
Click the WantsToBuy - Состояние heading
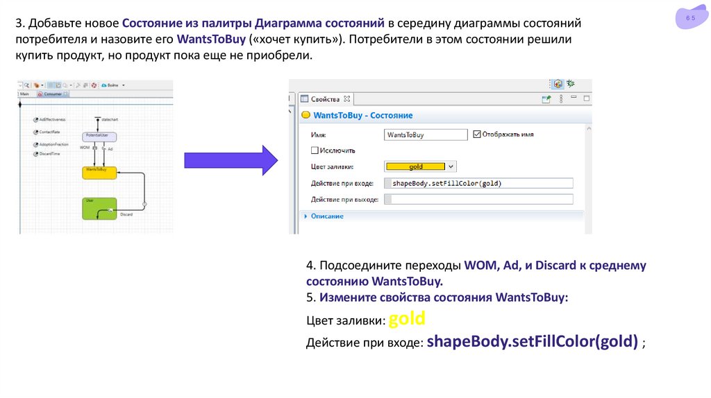tap(362, 116)
